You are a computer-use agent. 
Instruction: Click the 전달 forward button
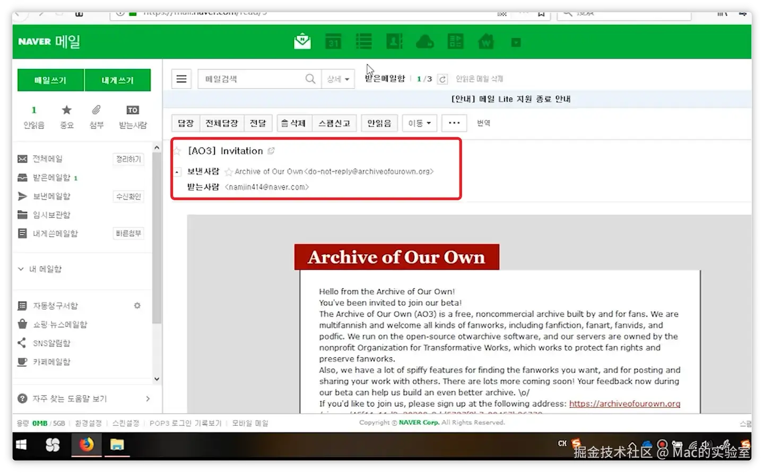[x=258, y=123]
